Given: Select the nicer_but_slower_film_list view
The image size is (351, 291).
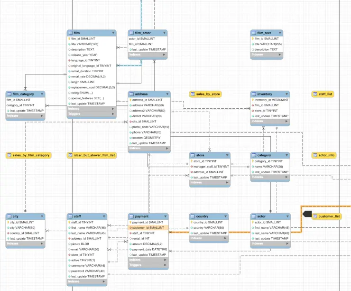Looking at the screenshot, I should tap(94, 155).
